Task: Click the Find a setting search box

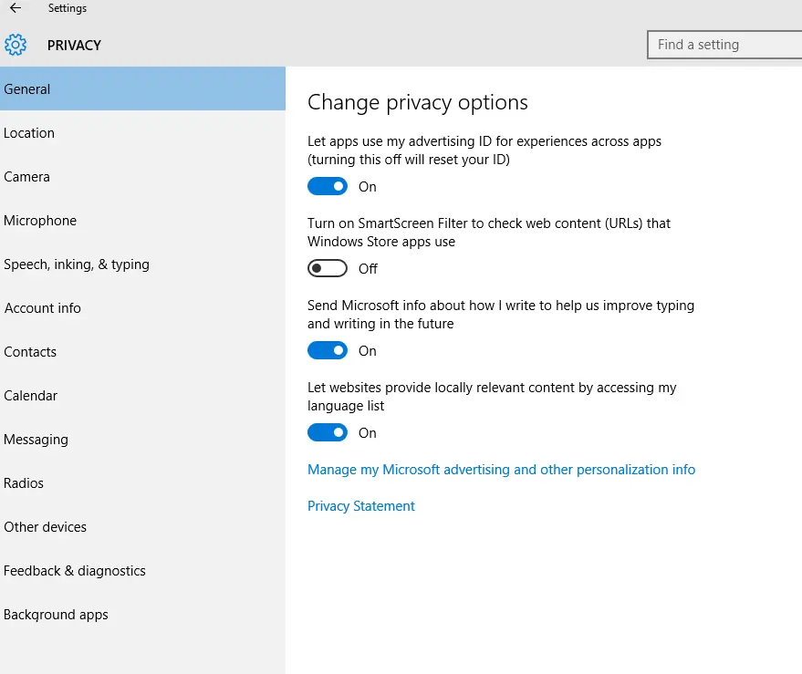Action: [725, 45]
